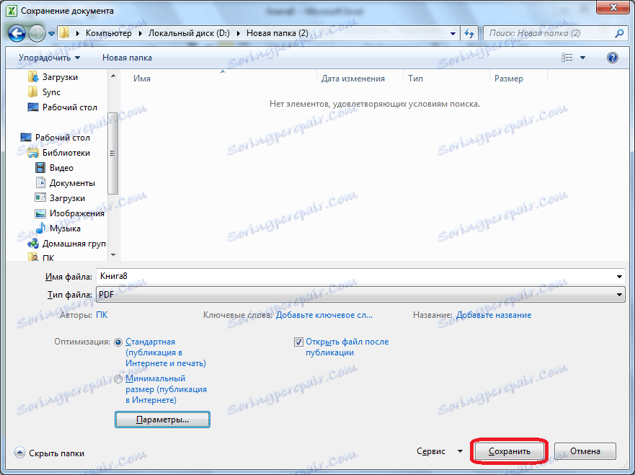Viewport: 635px width, 475px height.
Task: Select Компьютер in the address path
Action: [x=109, y=33]
